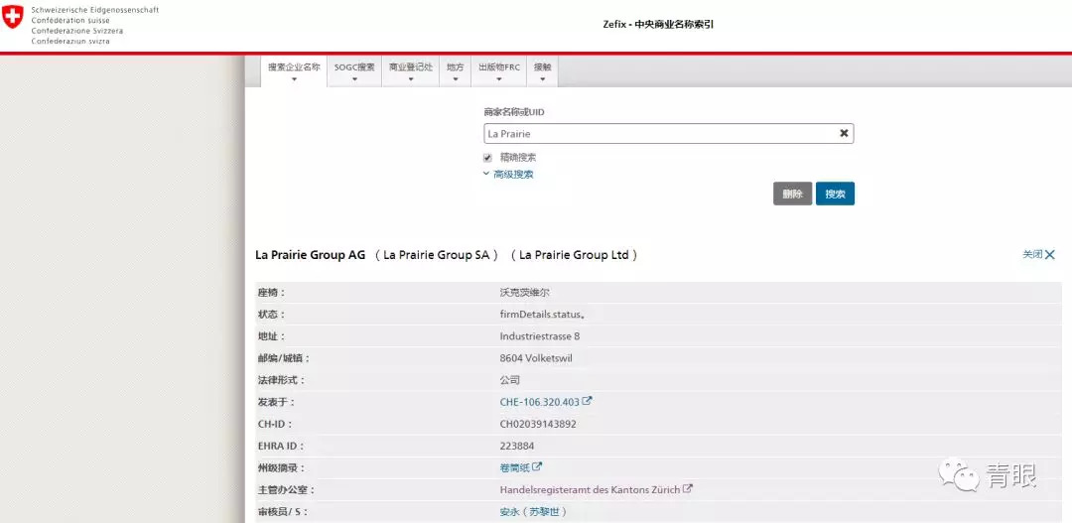
Task: Click the La Prairie Group AG heading
Action: pos(311,255)
